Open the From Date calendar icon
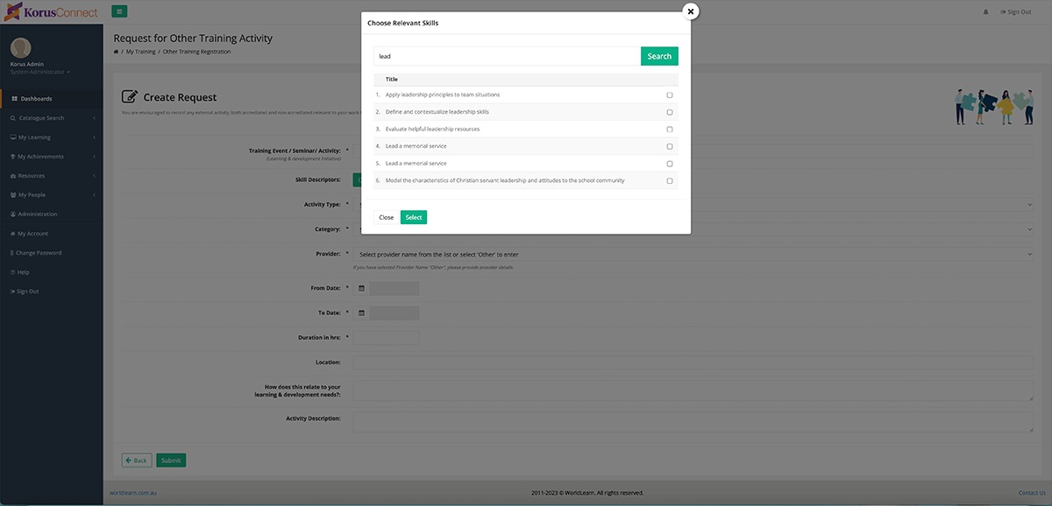This screenshot has height=506, width=1052. click(361, 288)
